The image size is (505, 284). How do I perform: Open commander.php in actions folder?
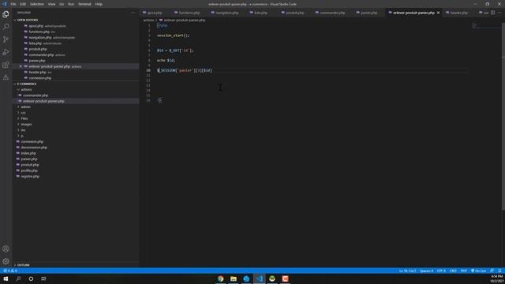(36, 95)
